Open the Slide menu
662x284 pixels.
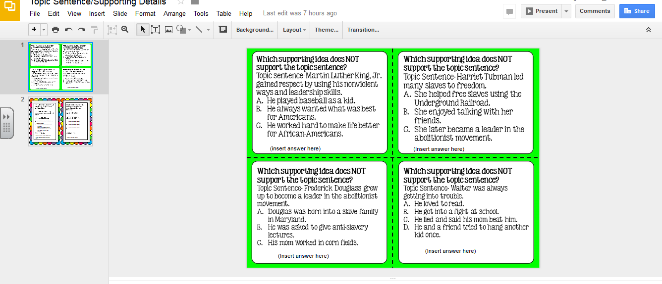pos(120,13)
